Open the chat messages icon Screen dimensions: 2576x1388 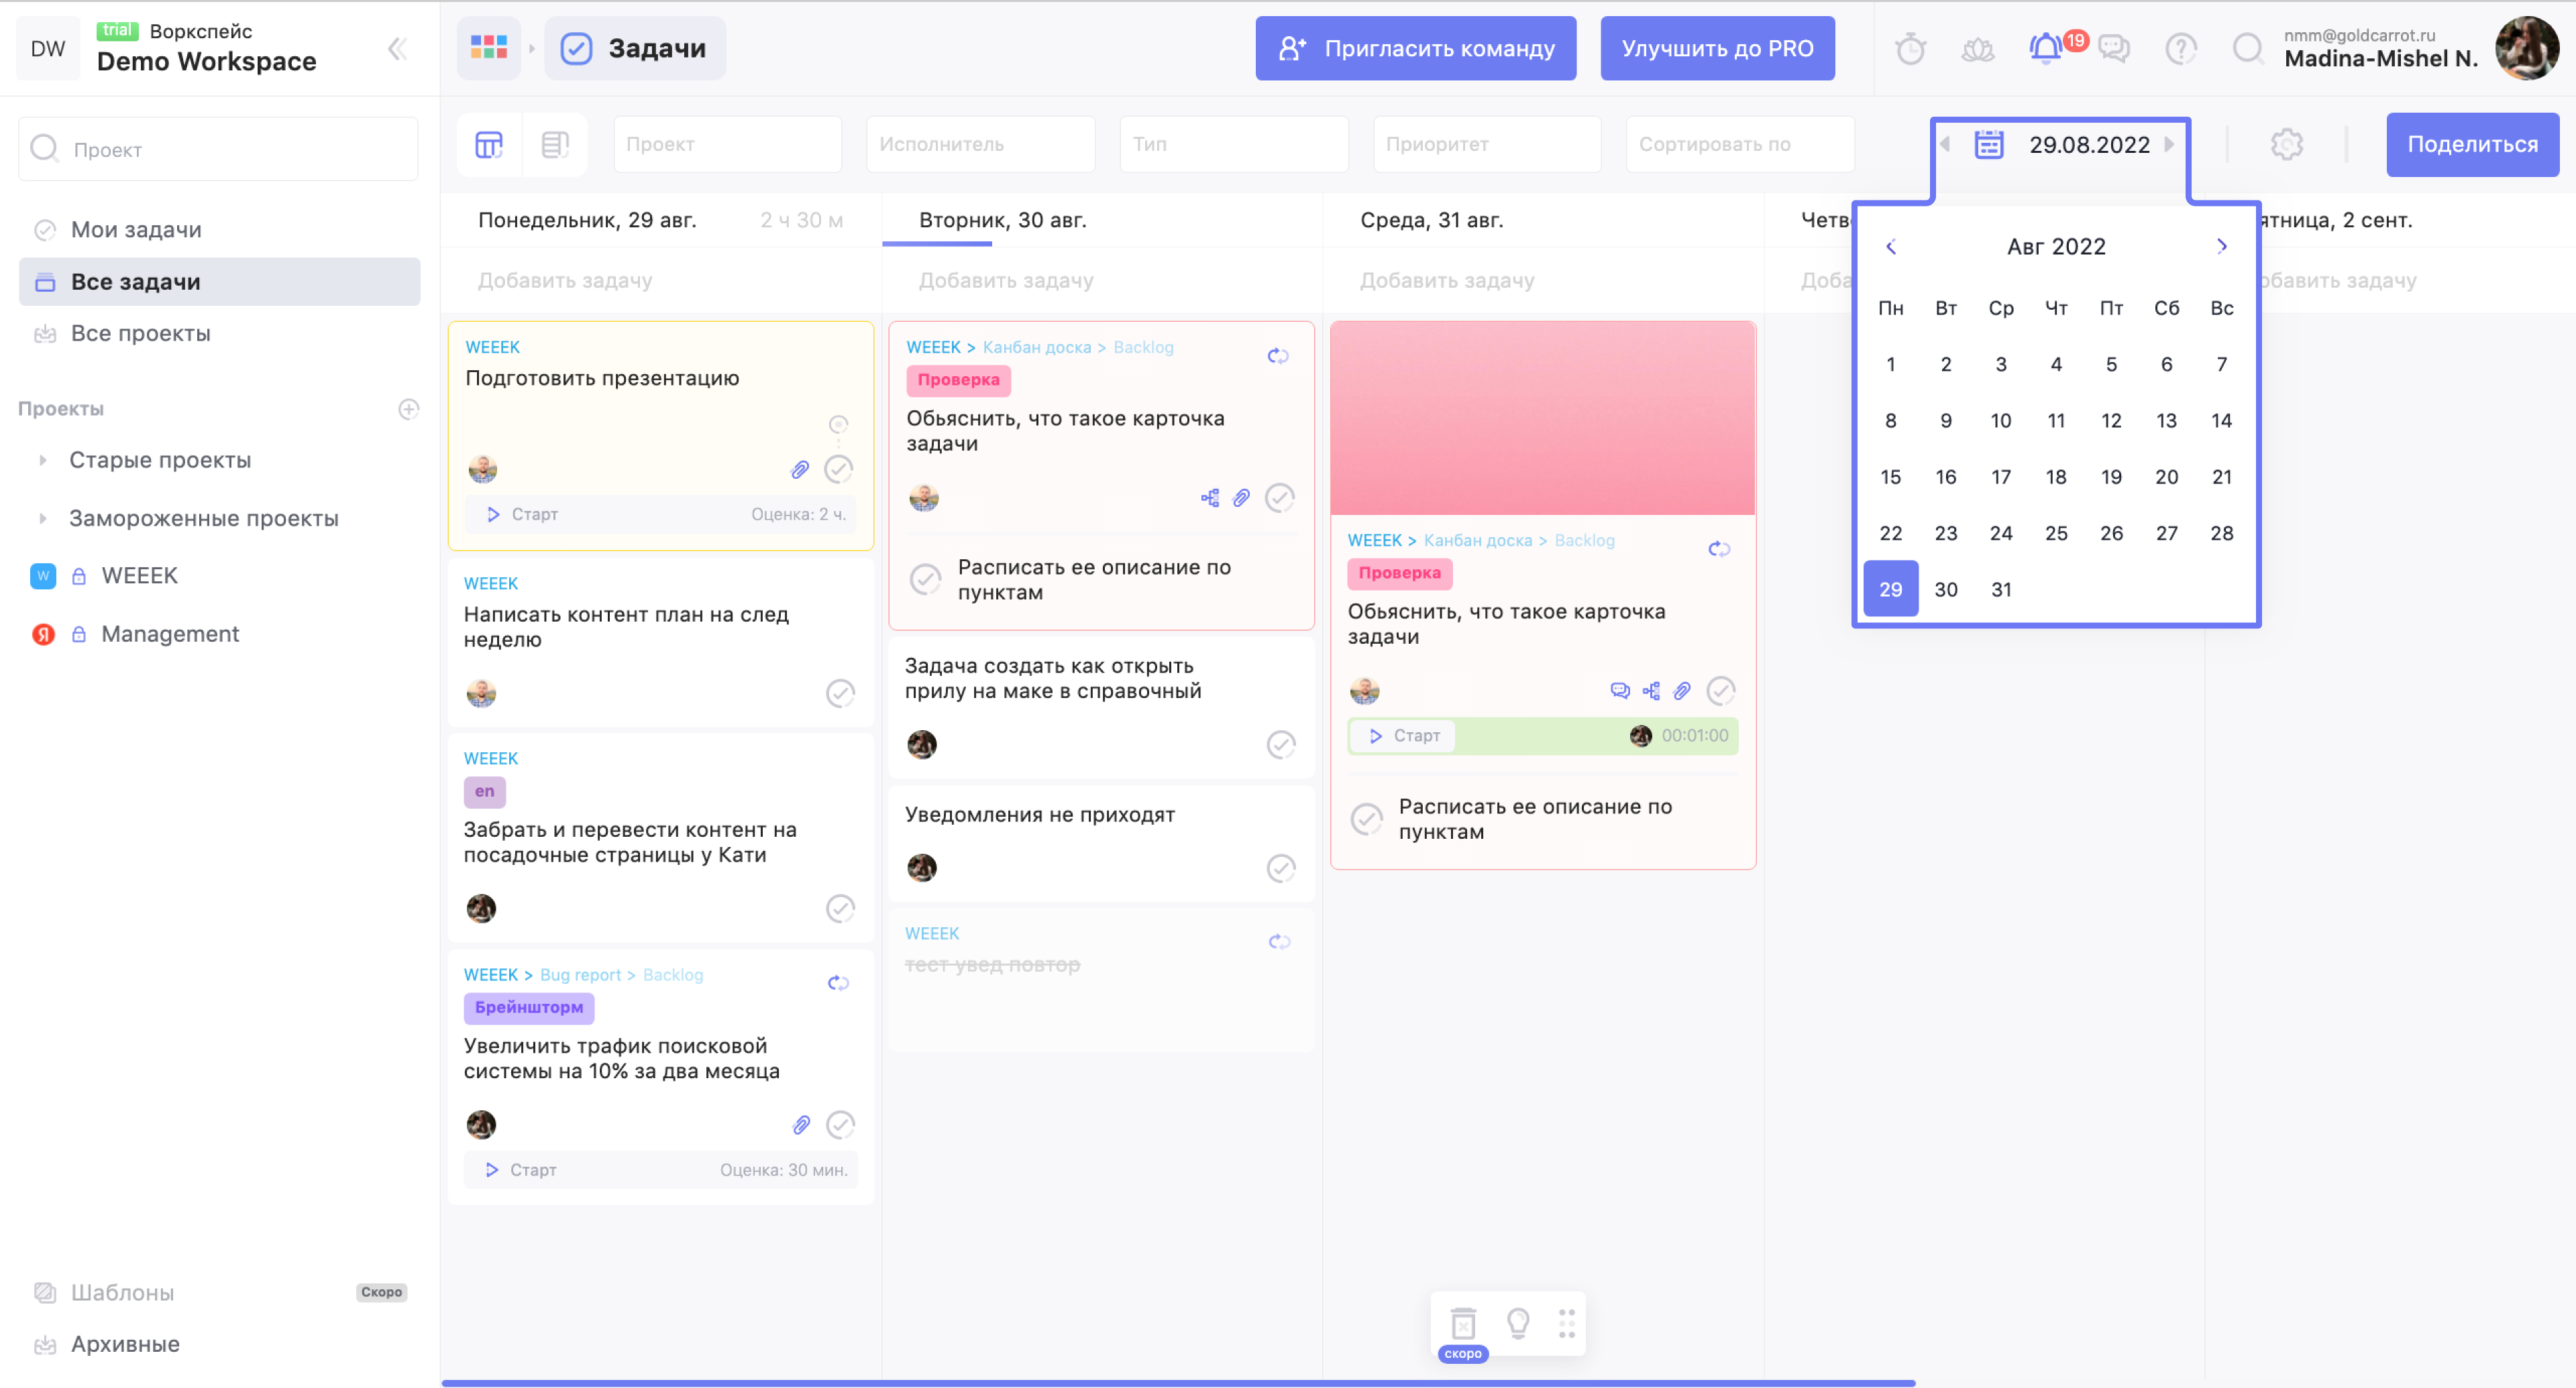2113,48
